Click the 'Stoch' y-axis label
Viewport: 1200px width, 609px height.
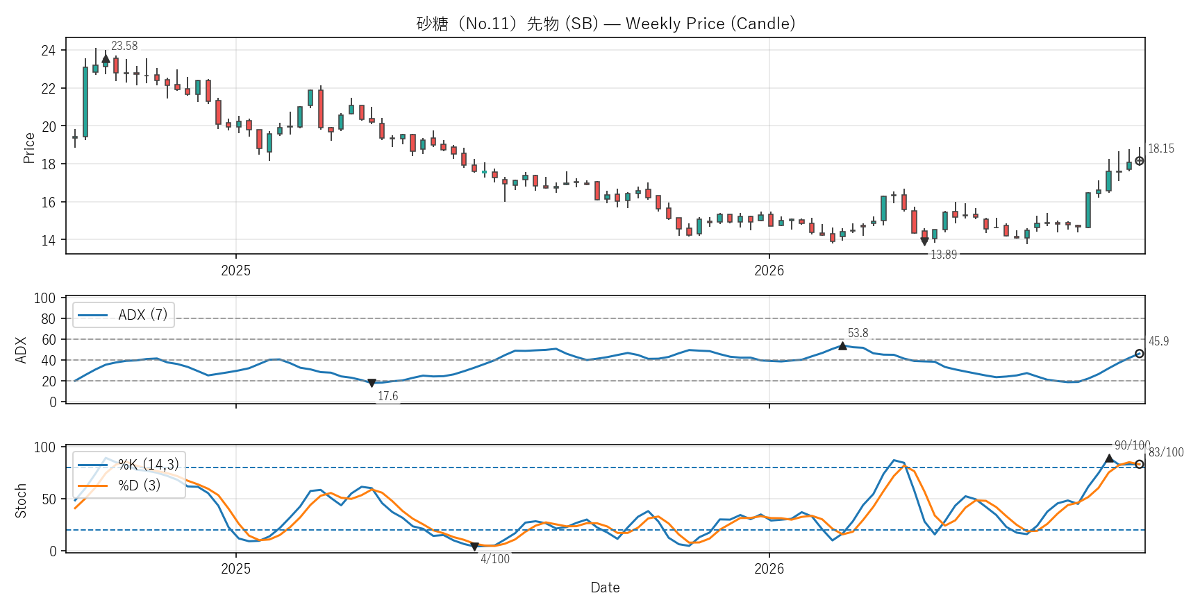tap(21, 500)
